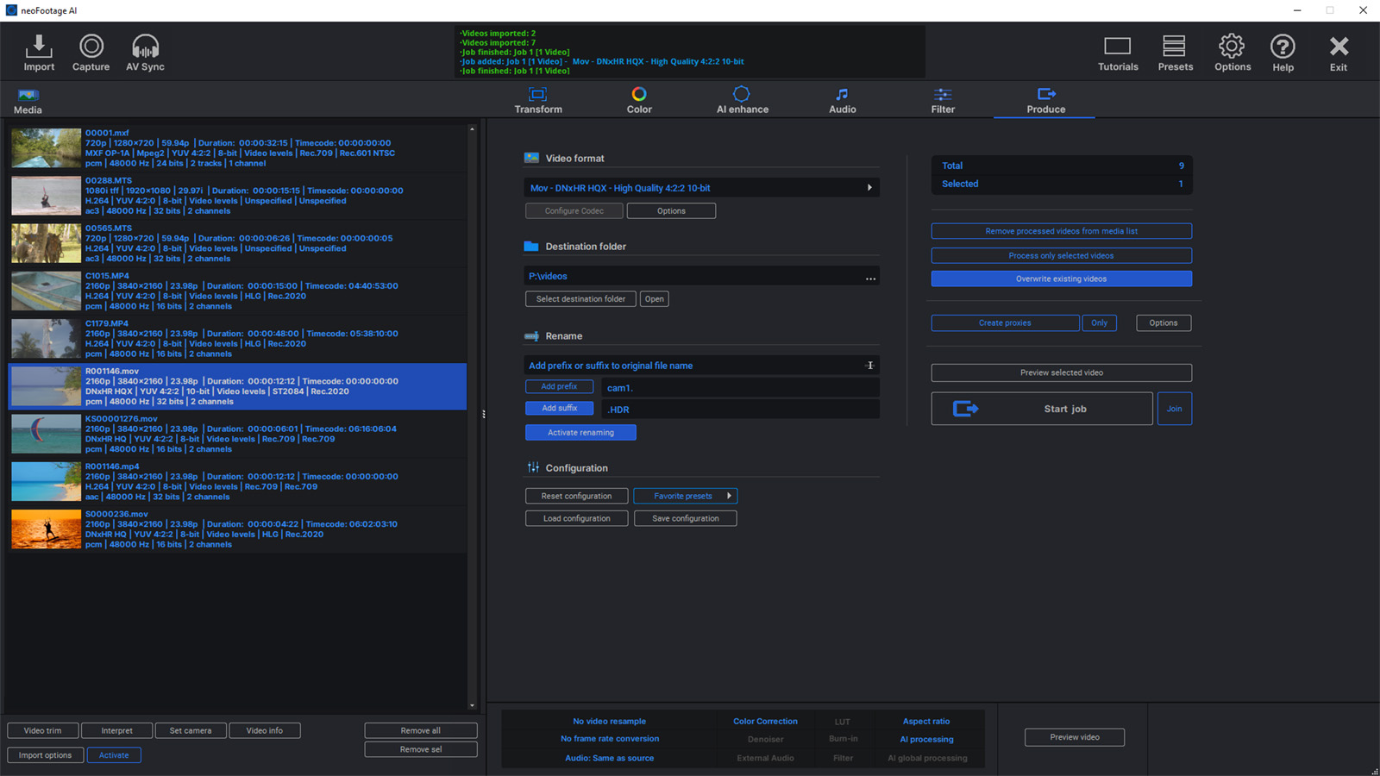Click Configure Codec button
This screenshot has width=1380, height=776.
pyautogui.click(x=574, y=210)
